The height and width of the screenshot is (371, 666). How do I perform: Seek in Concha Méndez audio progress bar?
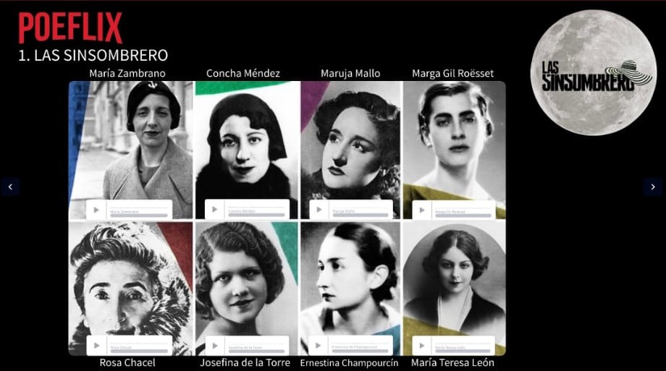click(256, 215)
